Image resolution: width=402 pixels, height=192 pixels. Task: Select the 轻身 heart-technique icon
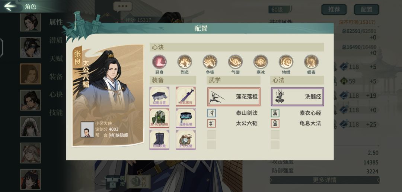[159, 62]
